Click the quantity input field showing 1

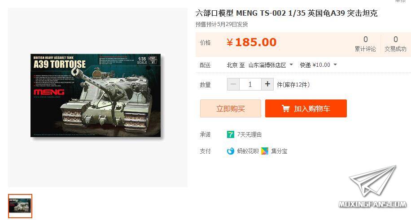pyautogui.click(x=250, y=84)
